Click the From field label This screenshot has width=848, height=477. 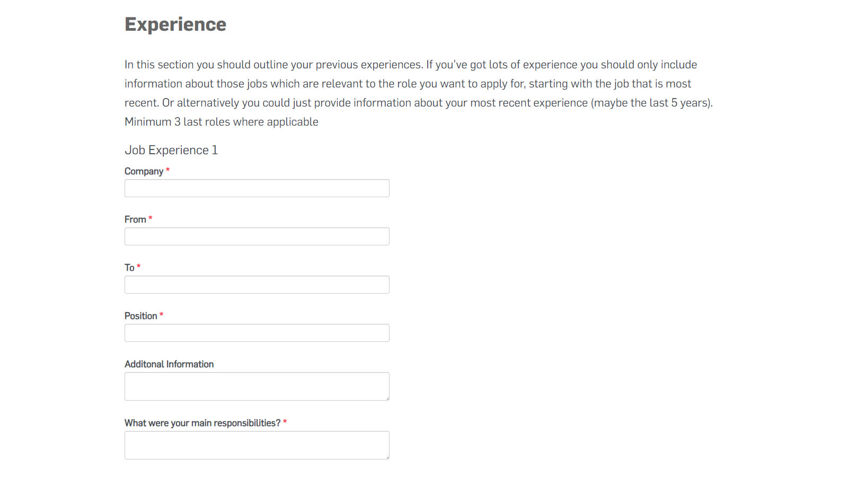(135, 219)
